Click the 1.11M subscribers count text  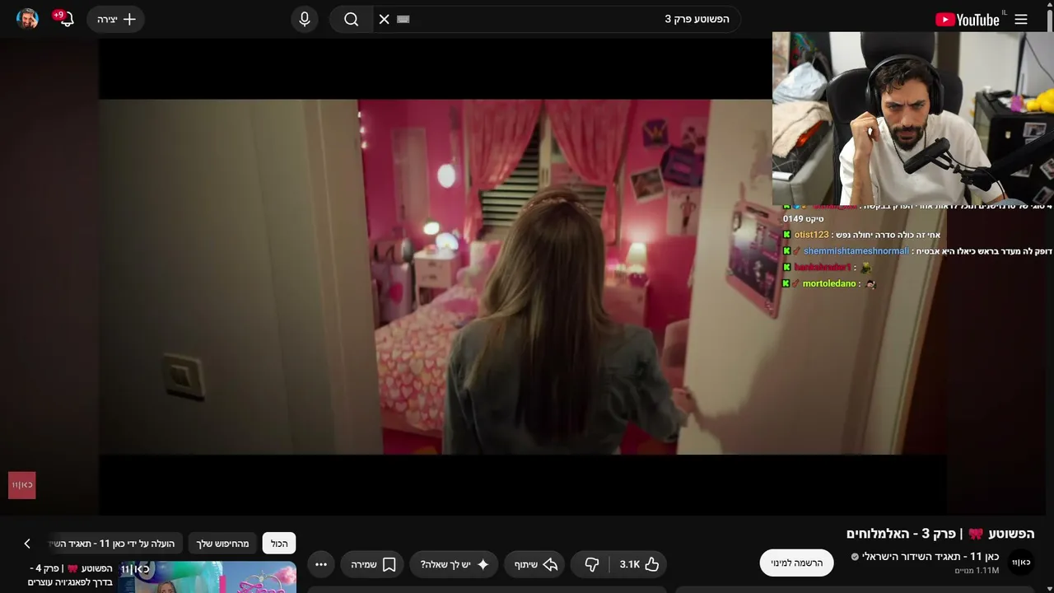[x=977, y=571]
